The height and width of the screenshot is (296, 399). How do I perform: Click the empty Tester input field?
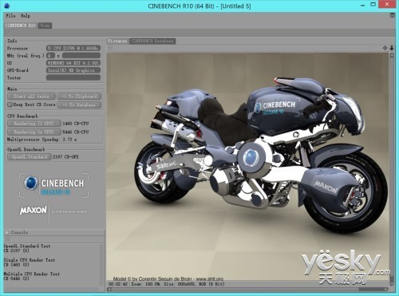73,77
